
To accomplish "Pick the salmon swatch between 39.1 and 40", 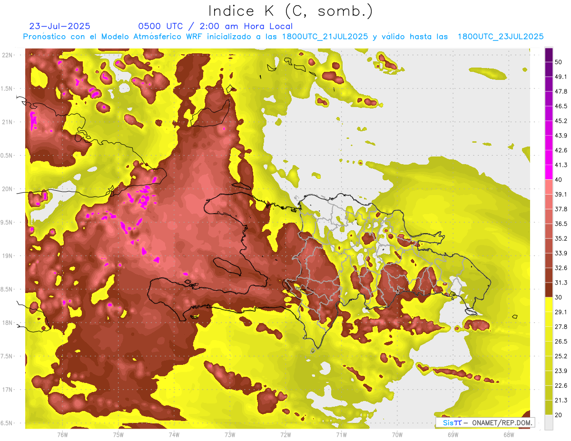I will click(x=549, y=187).
